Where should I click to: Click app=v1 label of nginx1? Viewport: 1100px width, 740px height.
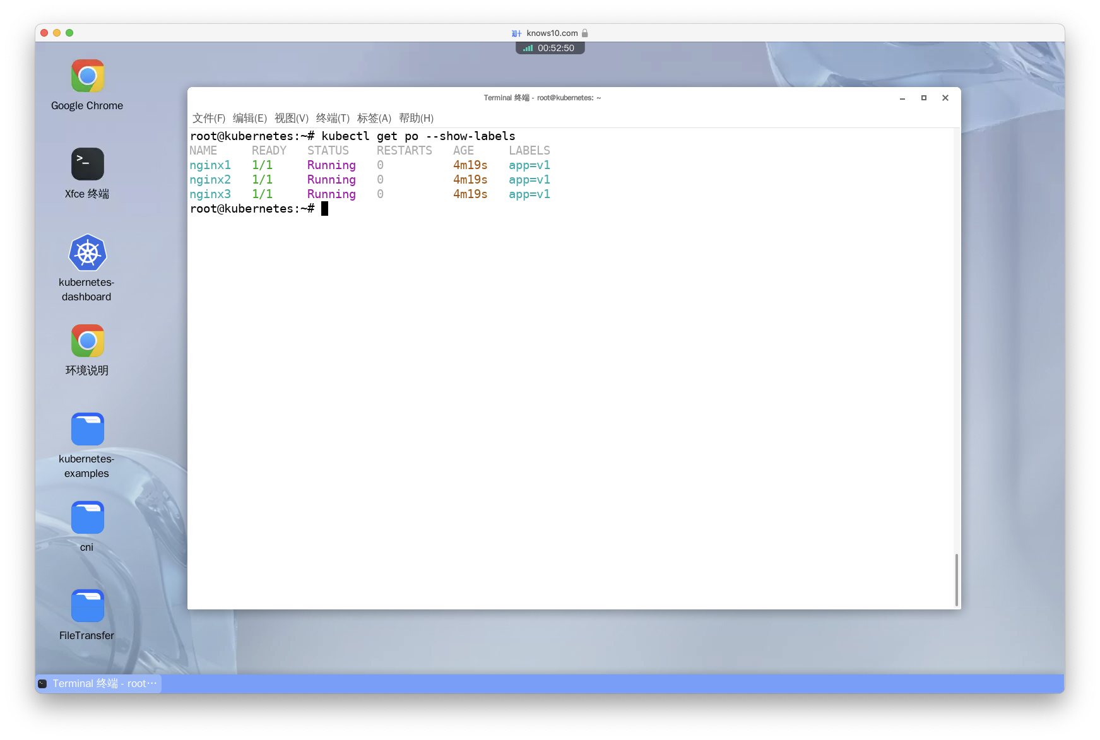pos(529,165)
